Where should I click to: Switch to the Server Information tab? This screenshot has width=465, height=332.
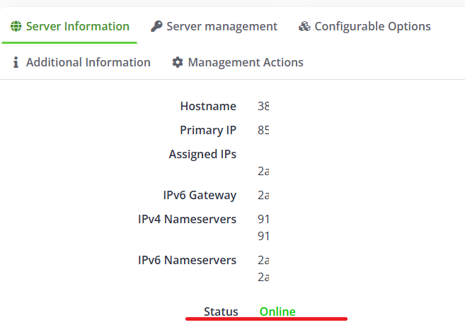point(77,27)
